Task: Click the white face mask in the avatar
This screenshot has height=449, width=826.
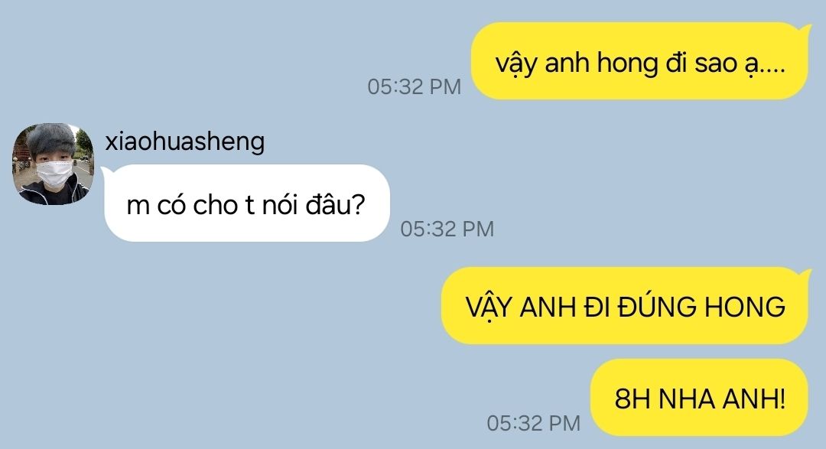Action: coord(54,173)
